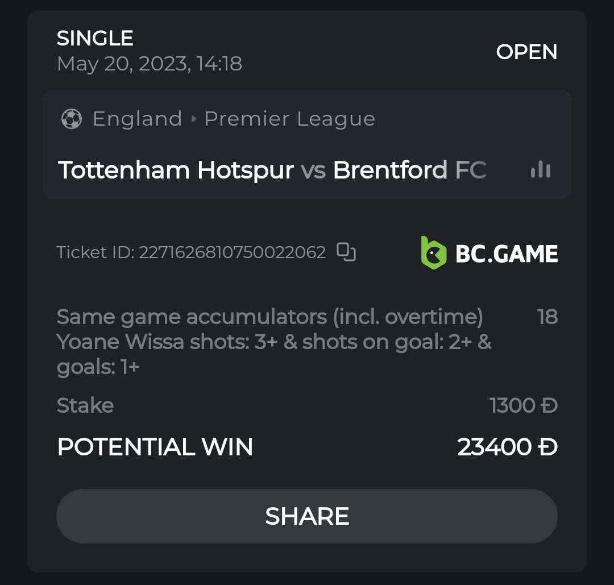This screenshot has height=585, width=614.
Task: Click the breadcrumb arrow after England
Action: point(193,119)
